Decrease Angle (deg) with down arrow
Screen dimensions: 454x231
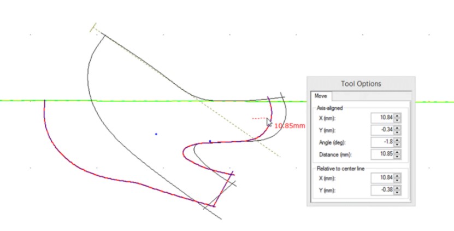(x=397, y=145)
